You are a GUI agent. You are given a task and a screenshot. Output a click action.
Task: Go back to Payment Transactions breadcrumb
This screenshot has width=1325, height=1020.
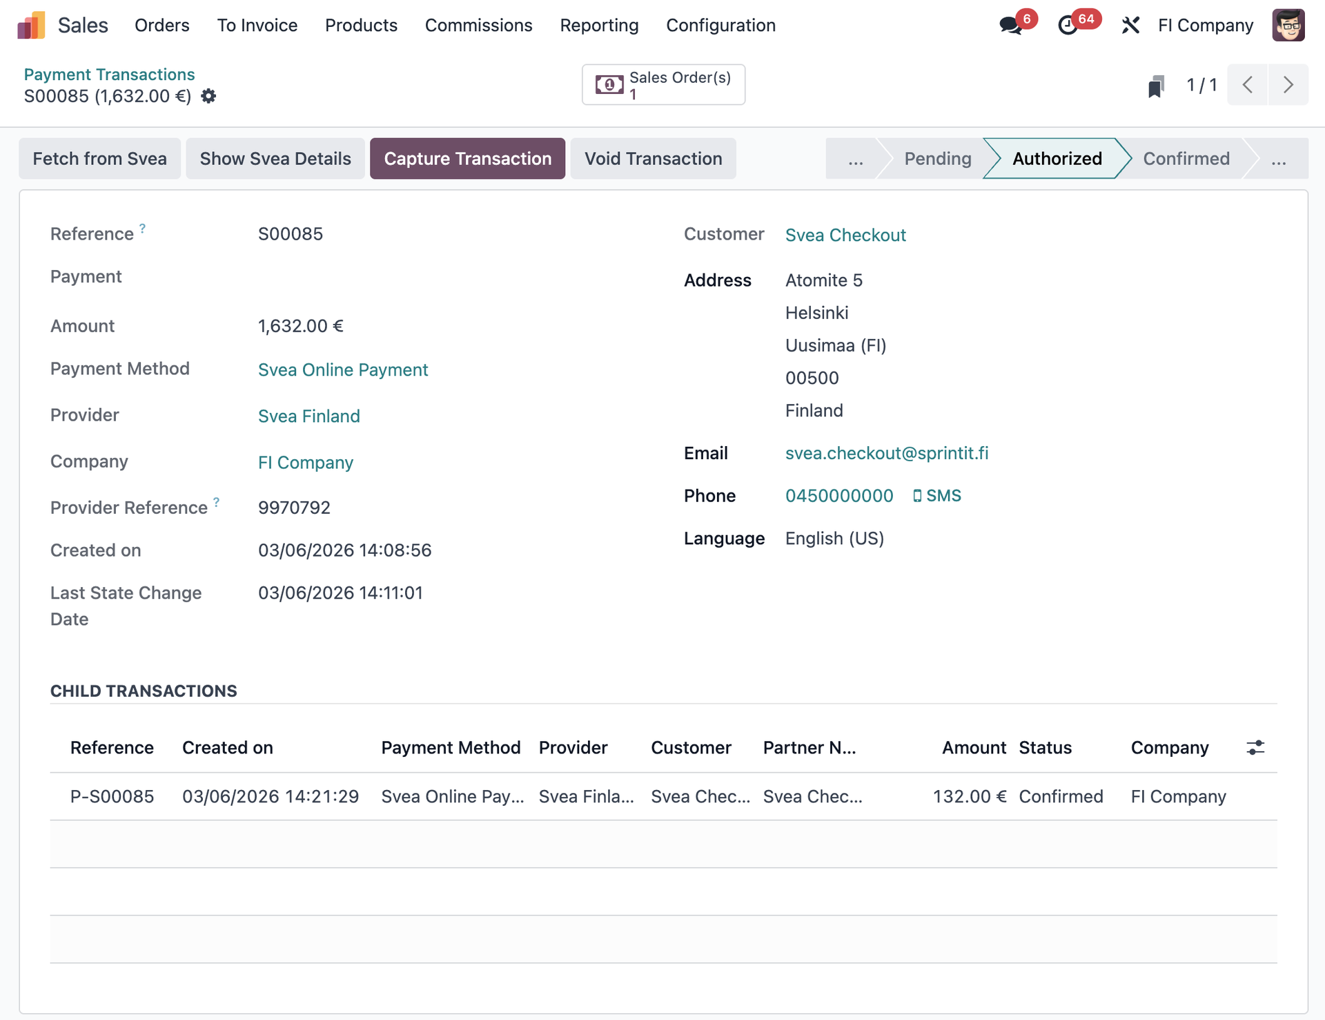(x=110, y=75)
